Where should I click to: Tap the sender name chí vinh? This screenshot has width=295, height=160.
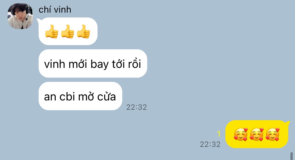pos(55,10)
